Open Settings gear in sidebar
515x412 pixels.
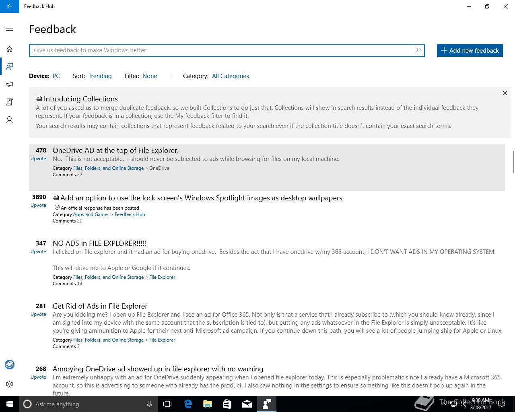coord(10,384)
